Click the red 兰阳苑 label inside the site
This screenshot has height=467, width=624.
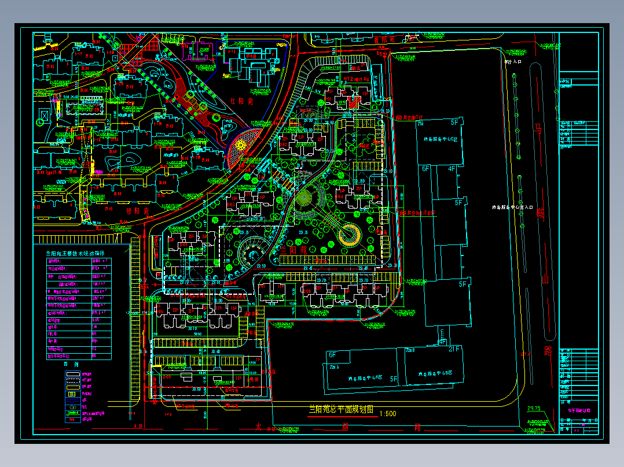pos(293,250)
